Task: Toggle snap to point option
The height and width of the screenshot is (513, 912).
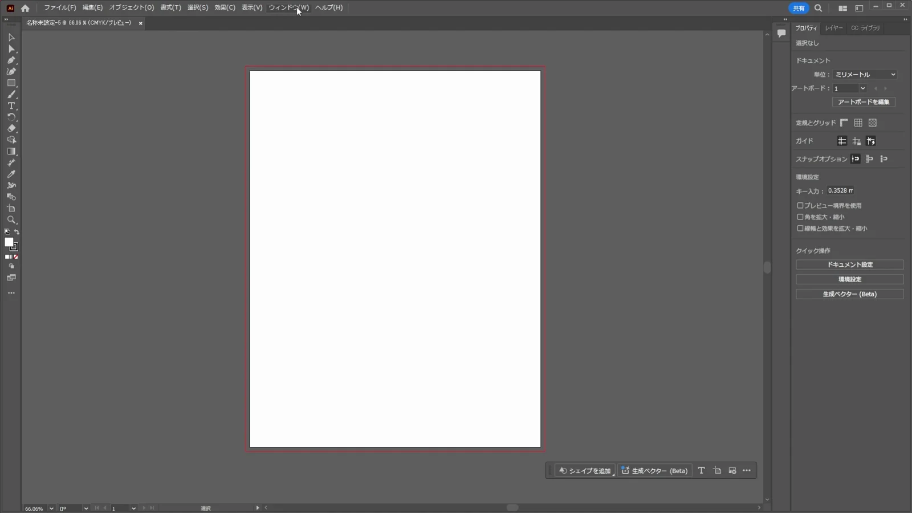Action: tap(856, 159)
